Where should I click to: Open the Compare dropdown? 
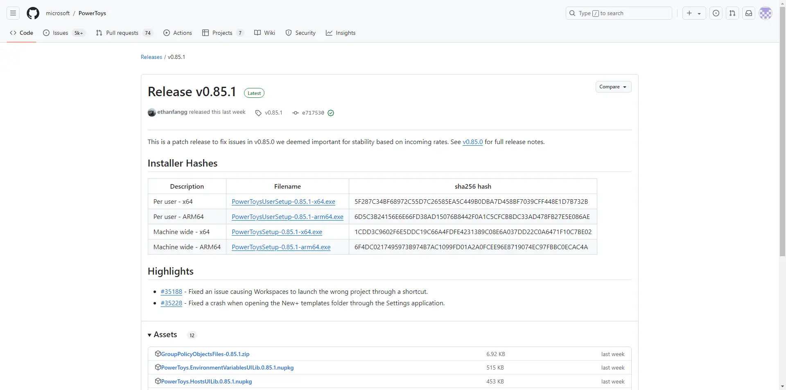click(x=613, y=87)
